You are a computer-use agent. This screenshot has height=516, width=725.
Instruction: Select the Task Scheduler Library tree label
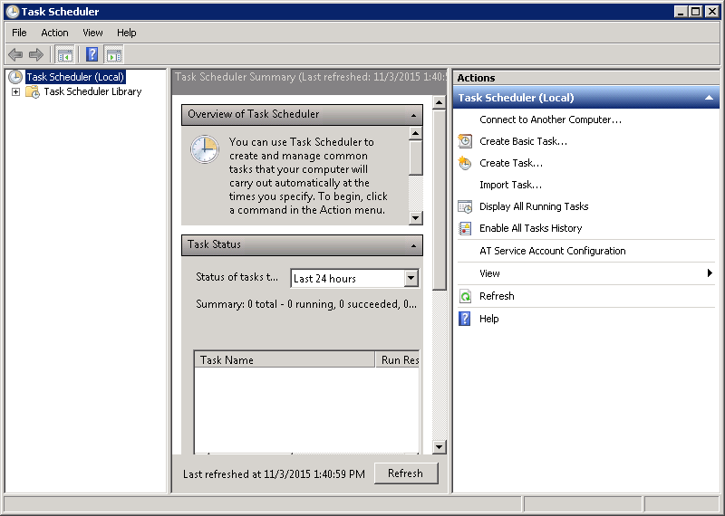(92, 91)
